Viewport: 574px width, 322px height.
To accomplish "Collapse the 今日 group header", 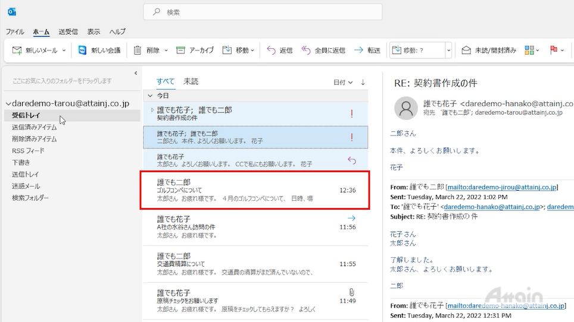I will 149,95.
